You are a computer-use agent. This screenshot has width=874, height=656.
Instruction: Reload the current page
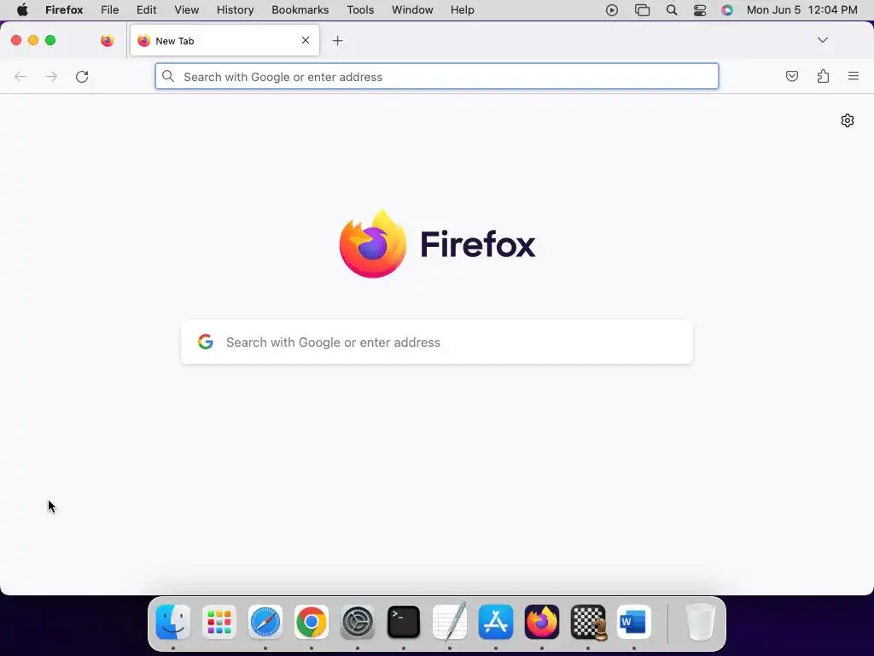pos(82,76)
